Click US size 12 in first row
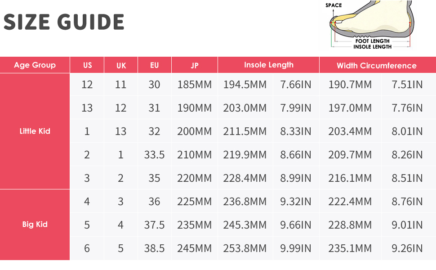 tap(87, 85)
